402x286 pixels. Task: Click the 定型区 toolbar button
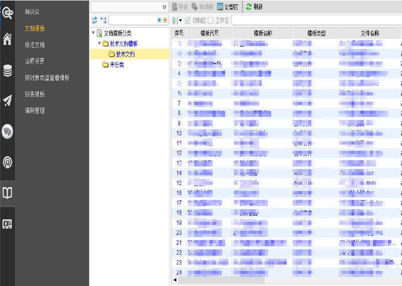(x=227, y=7)
